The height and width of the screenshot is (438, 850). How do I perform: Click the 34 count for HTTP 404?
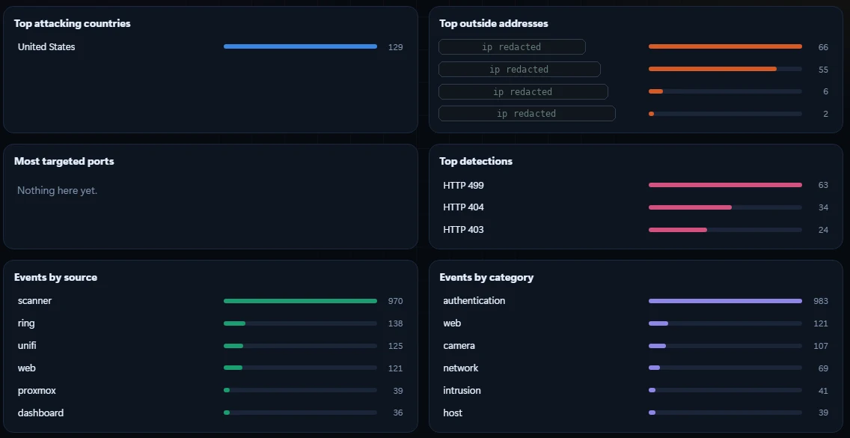(823, 207)
